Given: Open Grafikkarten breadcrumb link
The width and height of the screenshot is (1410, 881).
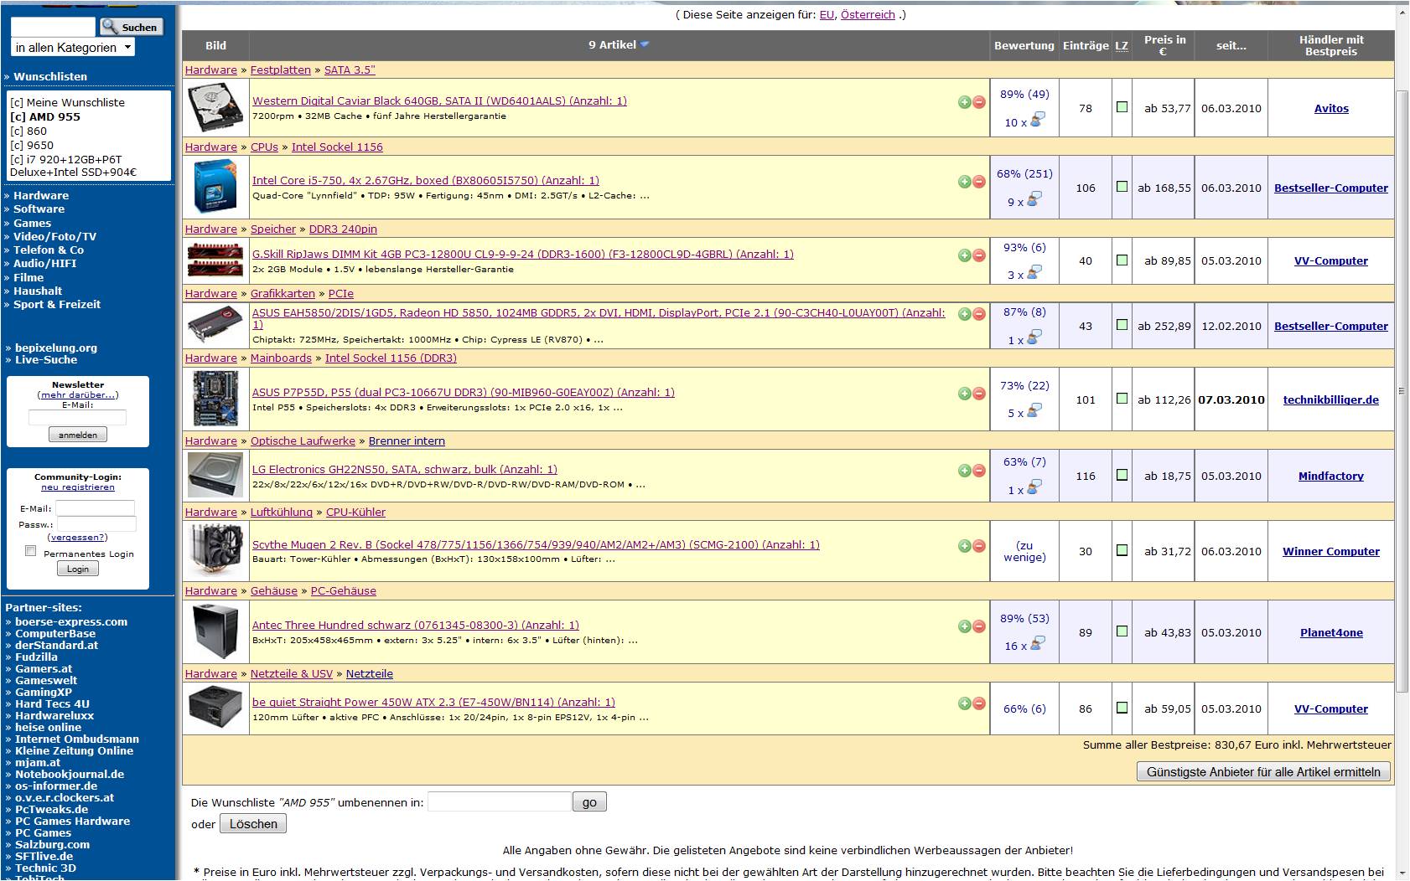Looking at the screenshot, I should pos(283,294).
